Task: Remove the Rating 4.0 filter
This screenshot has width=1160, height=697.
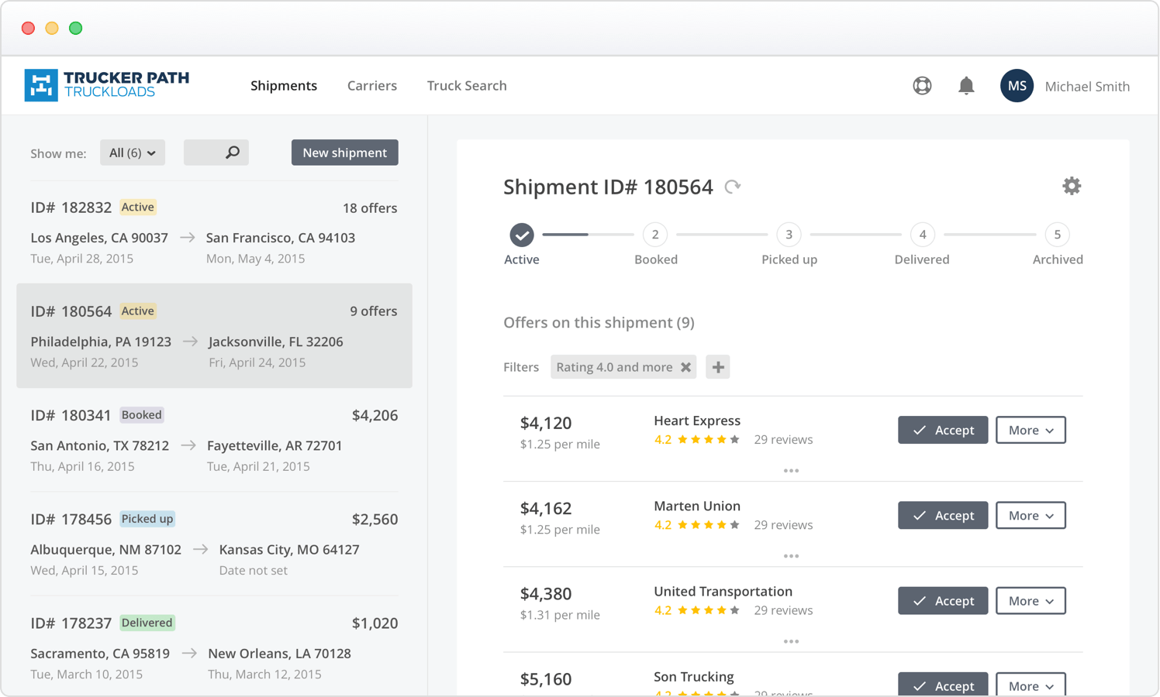Action: (x=686, y=367)
